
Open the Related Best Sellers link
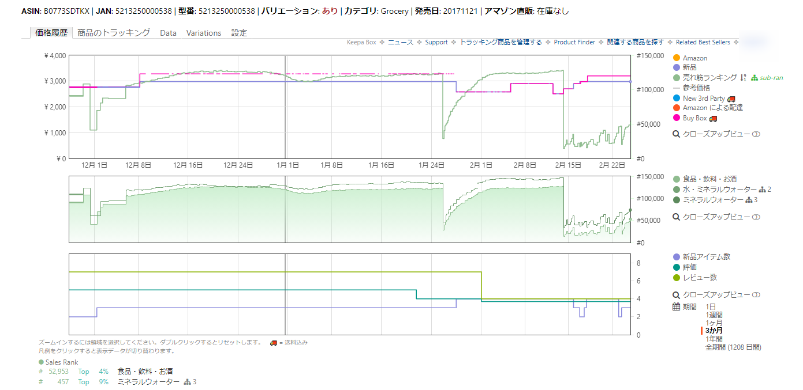pyautogui.click(x=703, y=42)
